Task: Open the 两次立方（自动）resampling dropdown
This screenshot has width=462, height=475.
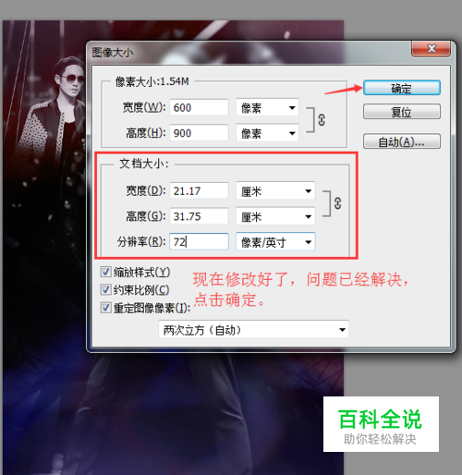Action: point(254,330)
